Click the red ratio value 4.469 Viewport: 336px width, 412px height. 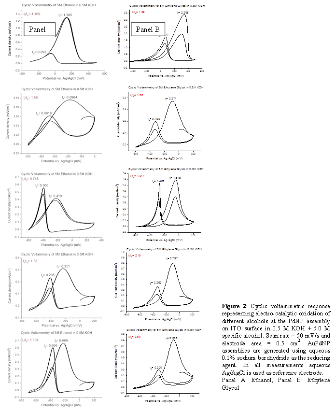pyautogui.click(x=35, y=14)
